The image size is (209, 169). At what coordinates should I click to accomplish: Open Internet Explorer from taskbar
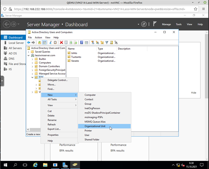pyautogui.click(x=35, y=165)
